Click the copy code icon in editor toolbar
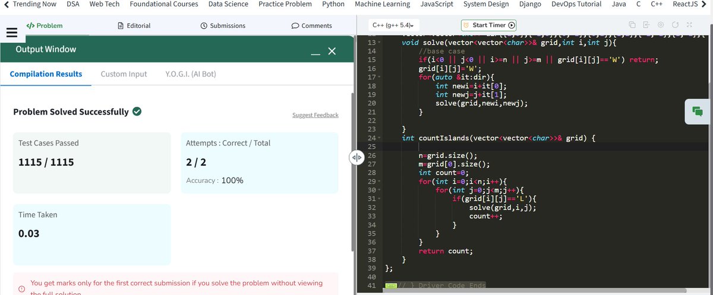 [632, 26]
